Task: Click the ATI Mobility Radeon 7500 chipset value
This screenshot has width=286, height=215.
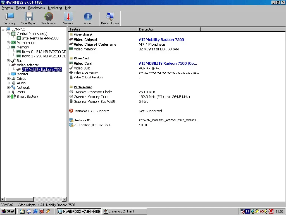Action: (161, 39)
